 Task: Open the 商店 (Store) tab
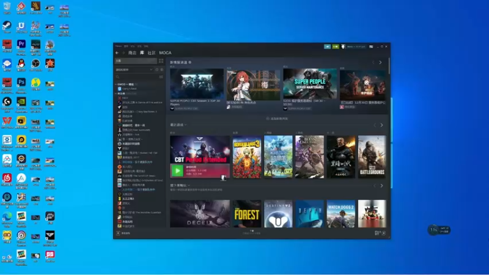132,53
